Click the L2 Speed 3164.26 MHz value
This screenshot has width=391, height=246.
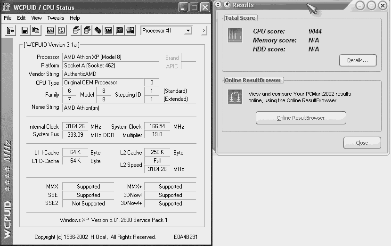(x=157, y=169)
